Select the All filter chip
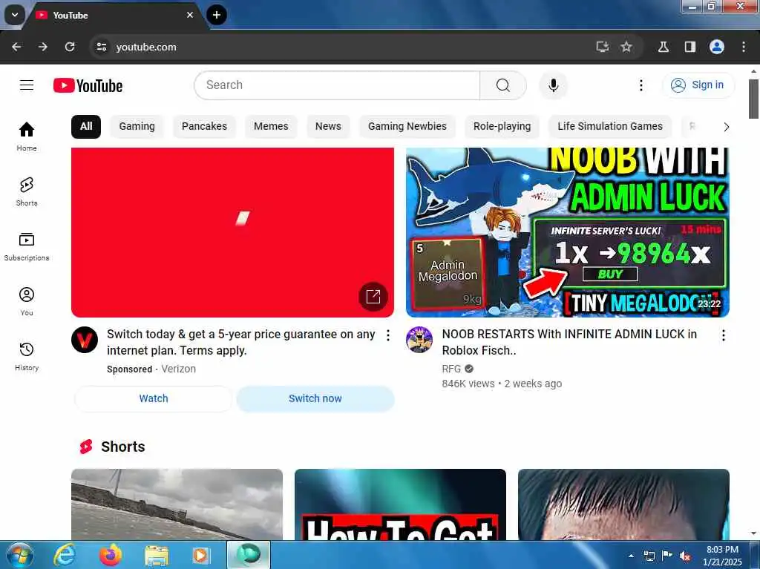 (x=86, y=127)
